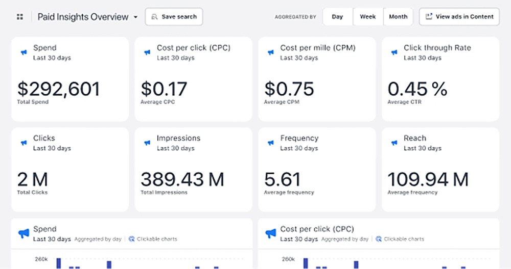Click the Average CTR label

(404, 102)
